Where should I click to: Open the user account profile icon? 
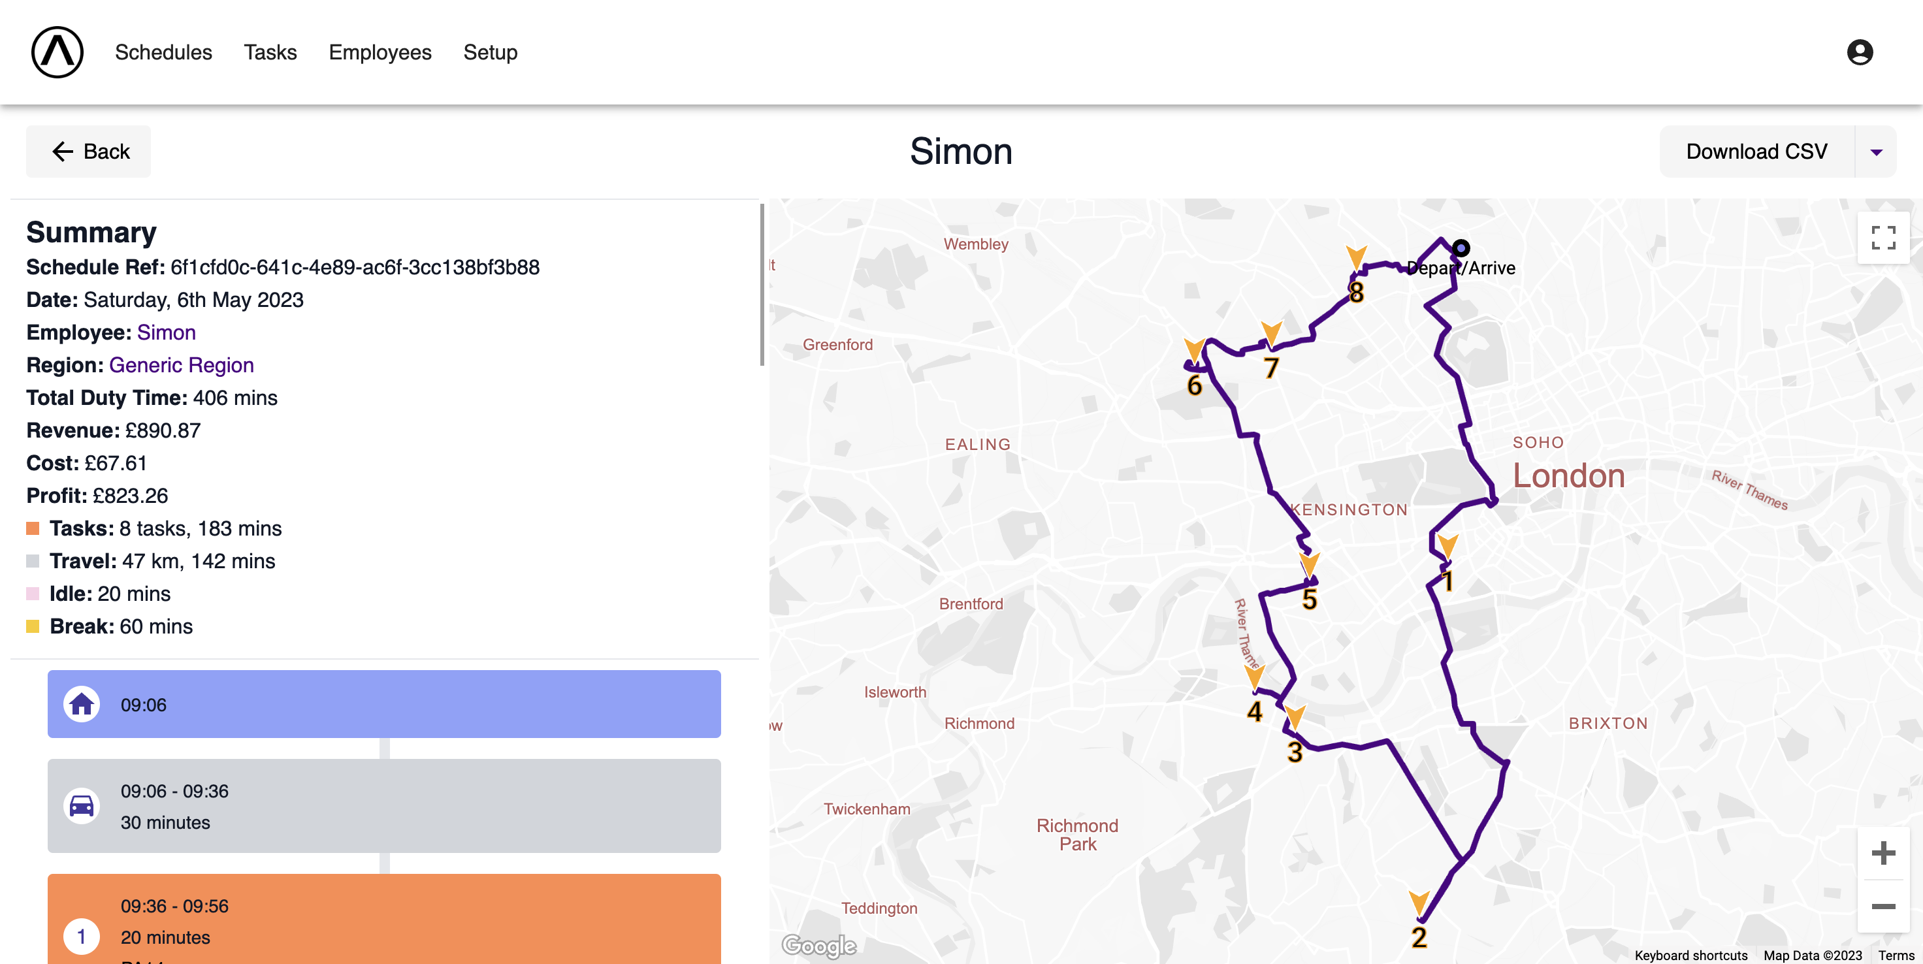(x=1859, y=52)
